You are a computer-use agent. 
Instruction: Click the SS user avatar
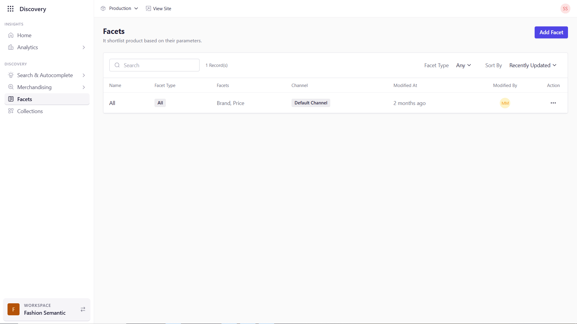coord(565,8)
